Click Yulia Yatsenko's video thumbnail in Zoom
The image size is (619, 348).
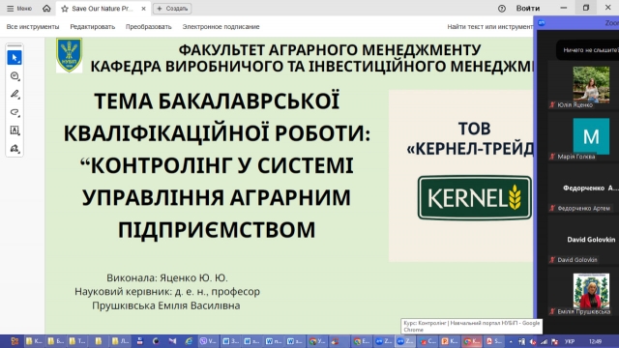point(591,84)
